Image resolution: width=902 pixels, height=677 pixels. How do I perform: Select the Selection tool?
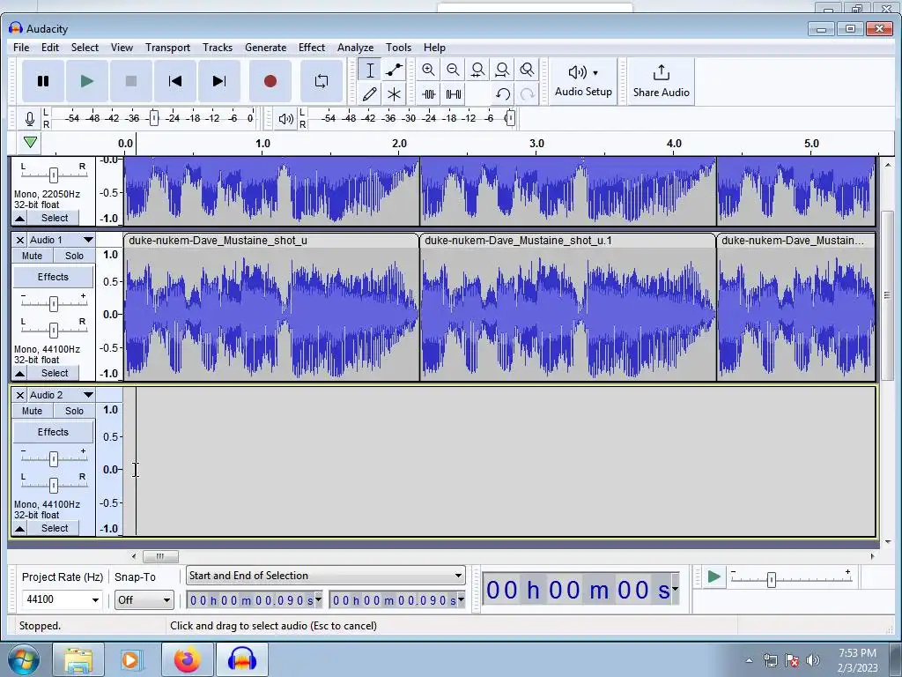[370, 71]
